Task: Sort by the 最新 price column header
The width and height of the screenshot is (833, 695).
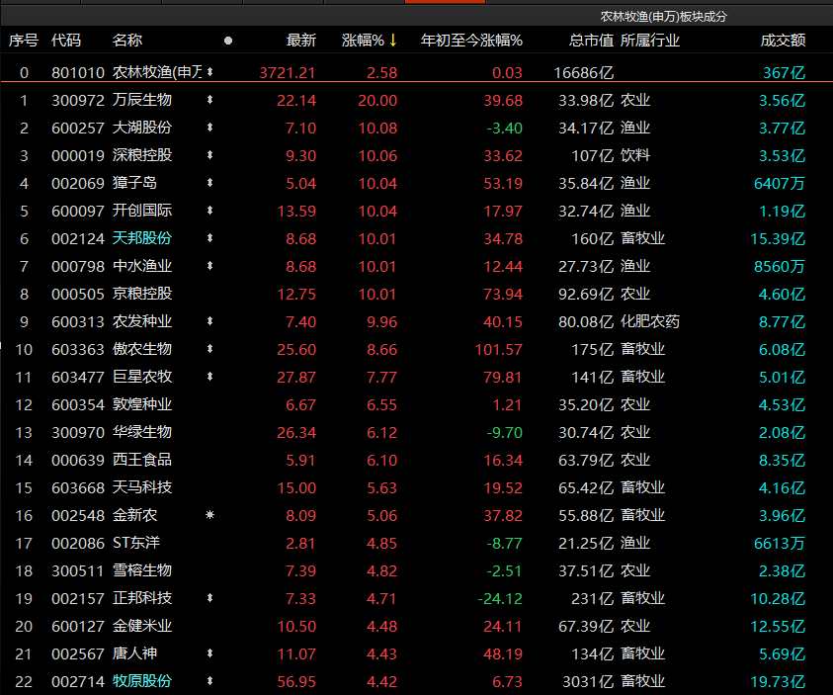Action: 301,40
